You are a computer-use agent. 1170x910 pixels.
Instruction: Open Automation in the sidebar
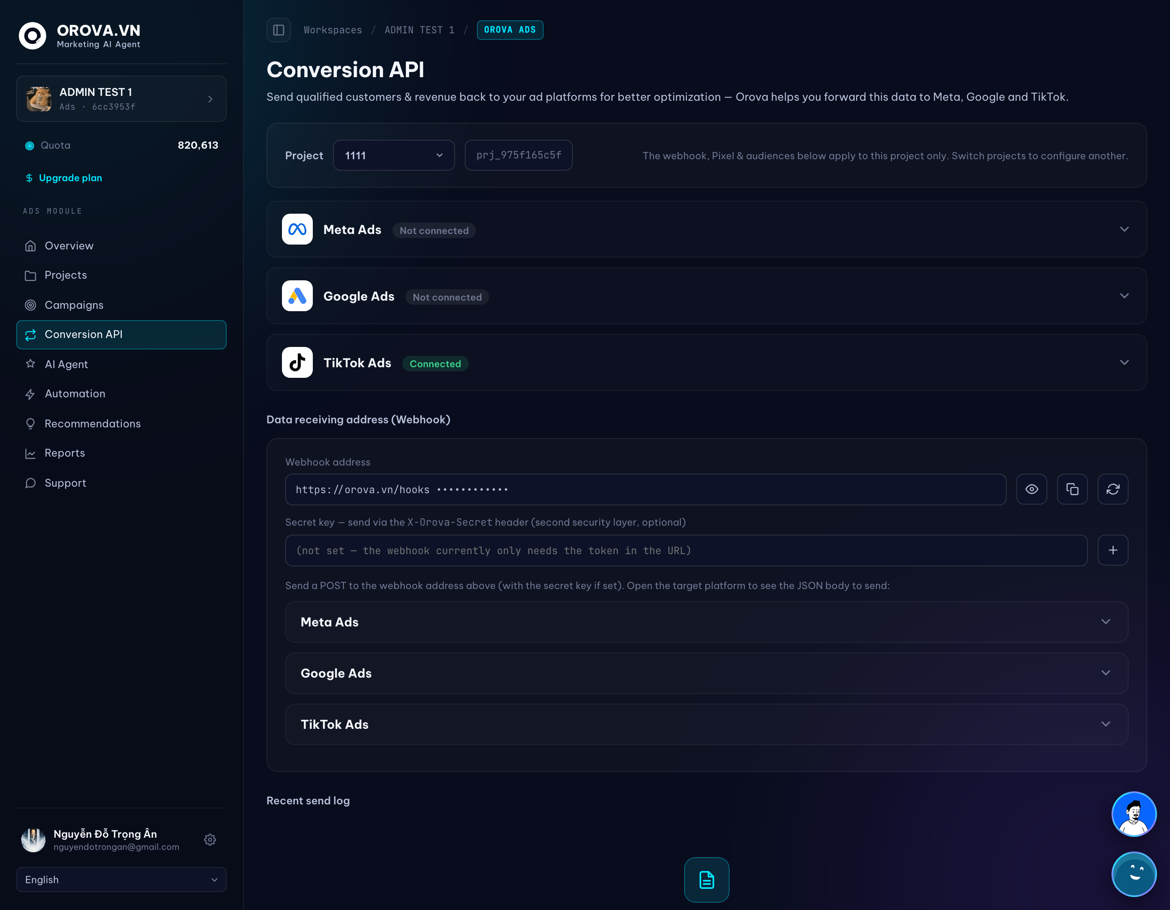(121, 394)
